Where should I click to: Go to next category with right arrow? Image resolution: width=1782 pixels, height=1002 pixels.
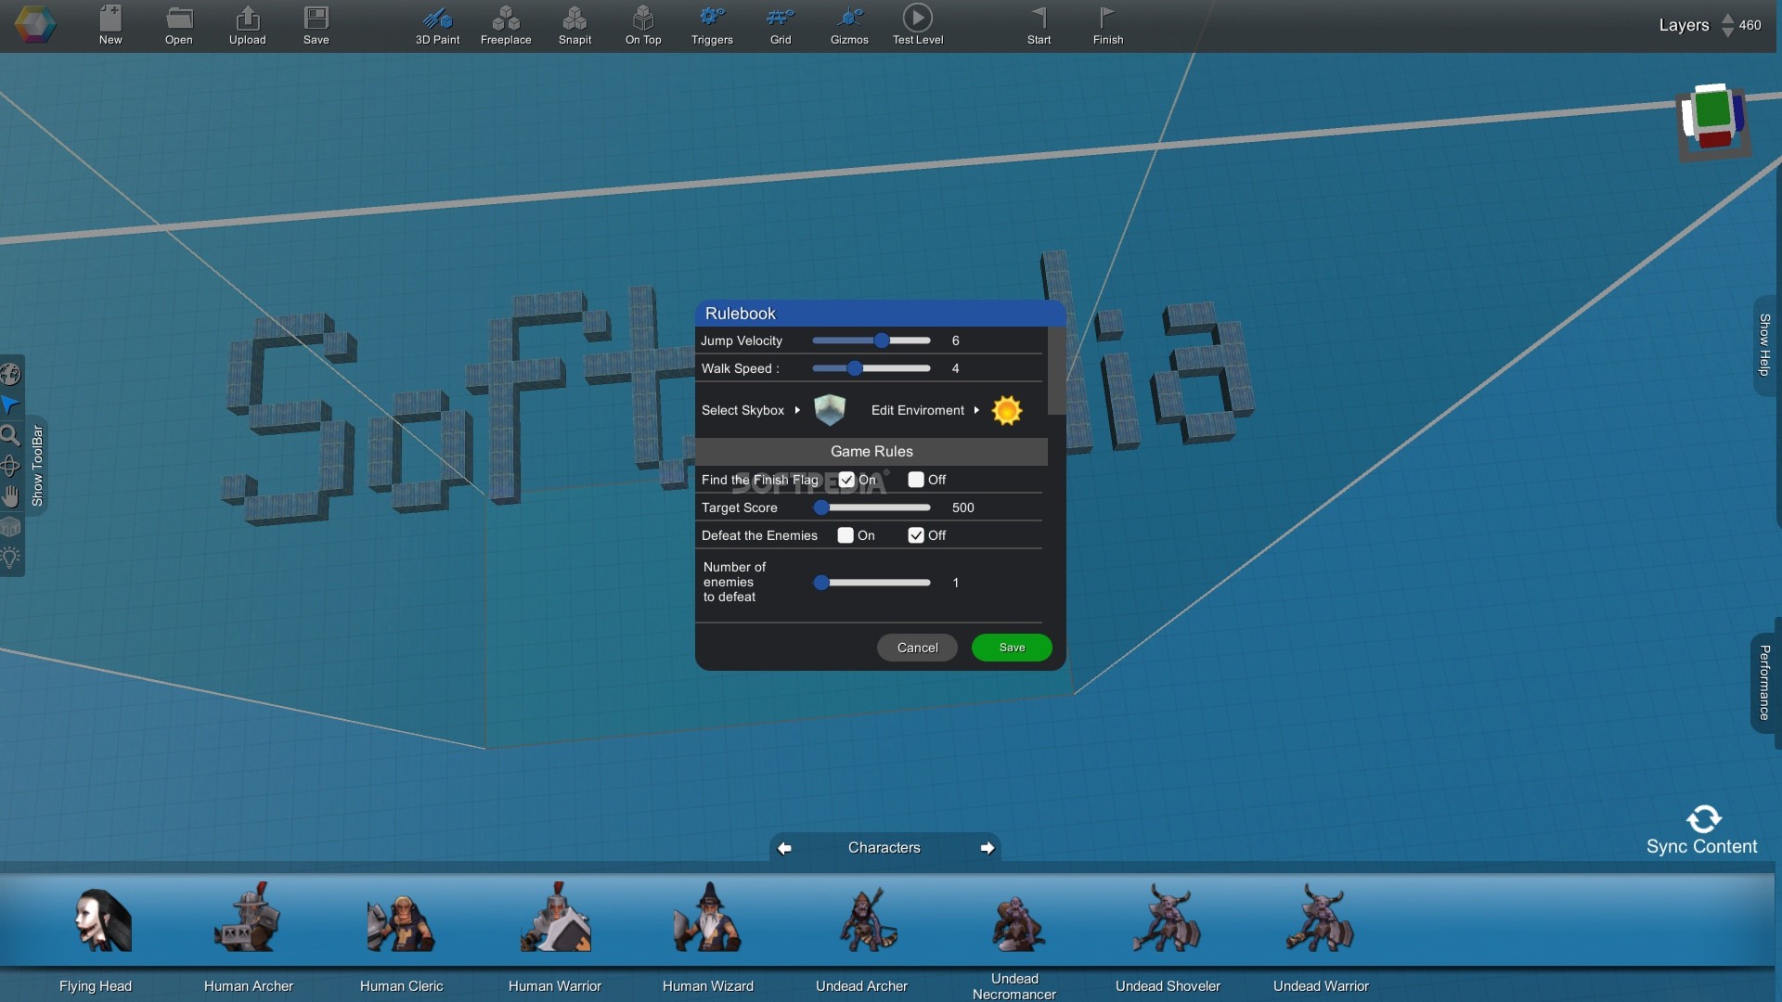pos(988,848)
